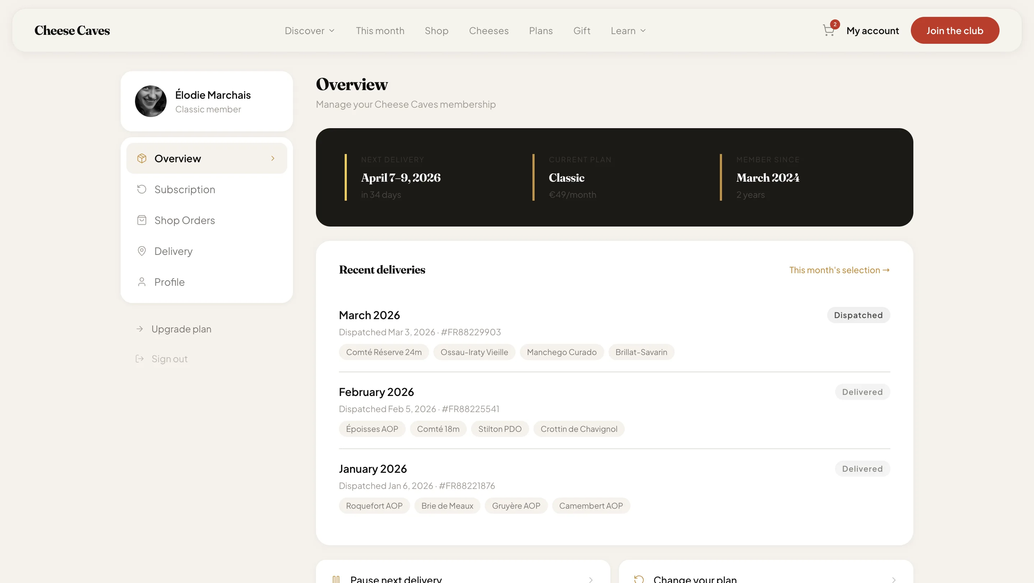Click the chevron on the Overview sidebar row

click(273, 158)
